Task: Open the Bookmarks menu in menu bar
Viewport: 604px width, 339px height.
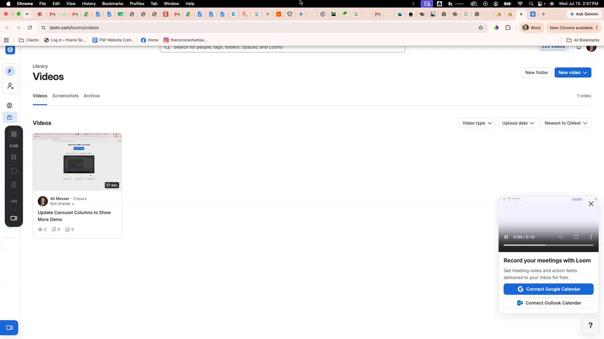Action: click(112, 4)
